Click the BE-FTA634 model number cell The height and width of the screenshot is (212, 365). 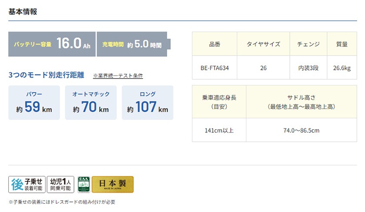click(215, 68)
